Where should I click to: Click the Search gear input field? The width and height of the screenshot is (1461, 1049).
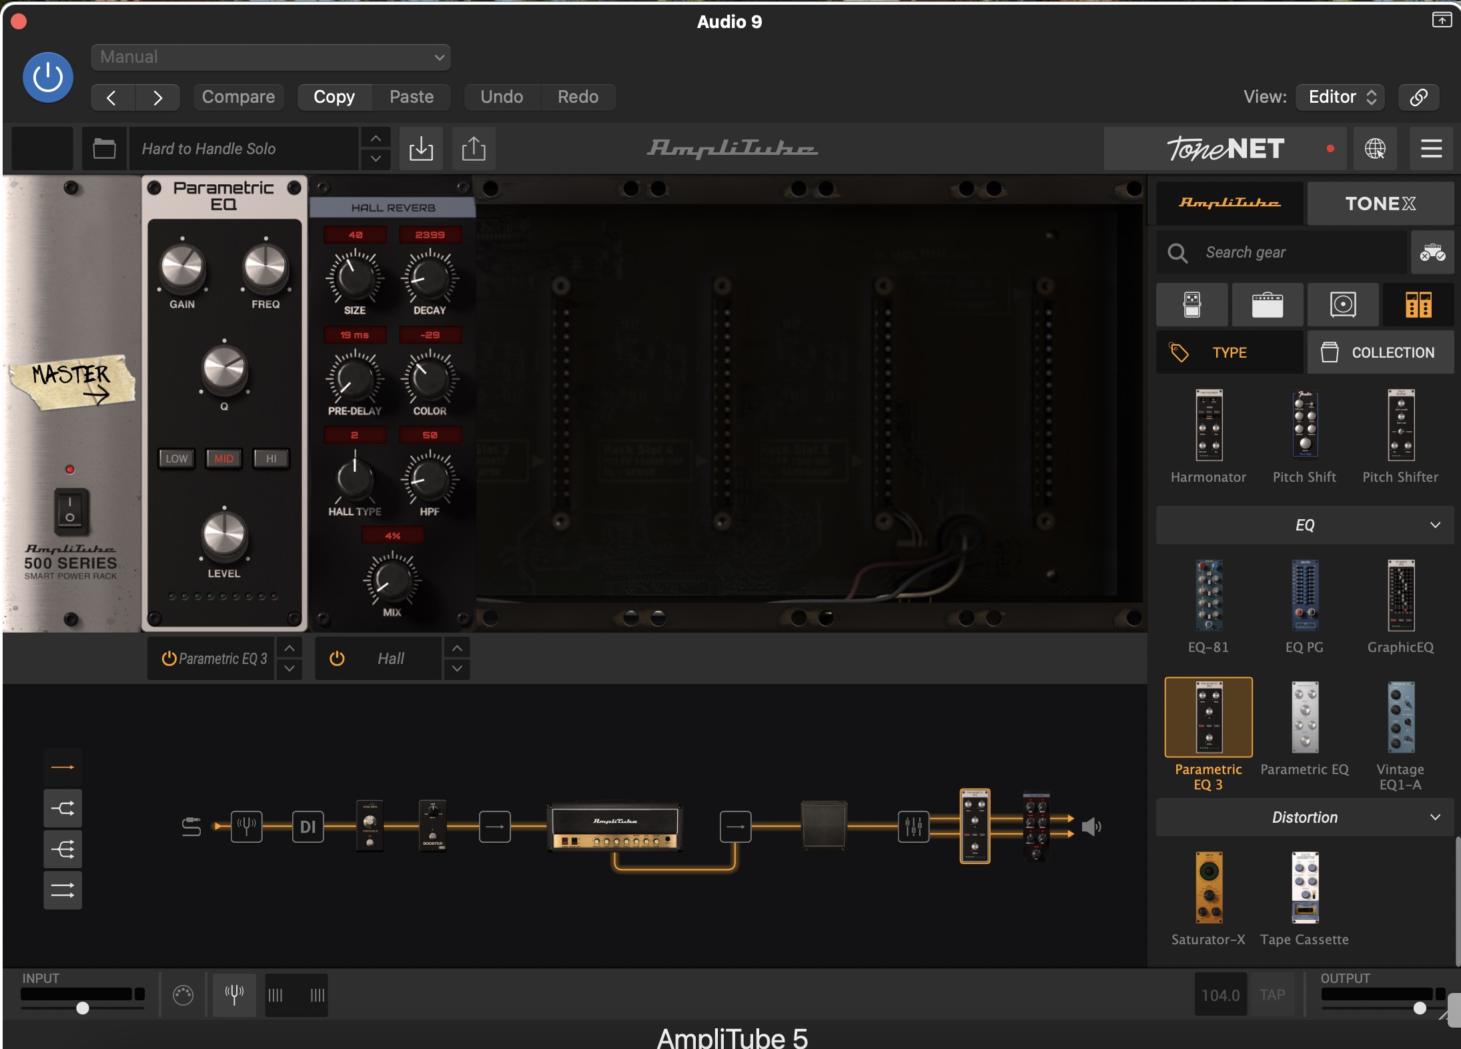click(1282, 253)
